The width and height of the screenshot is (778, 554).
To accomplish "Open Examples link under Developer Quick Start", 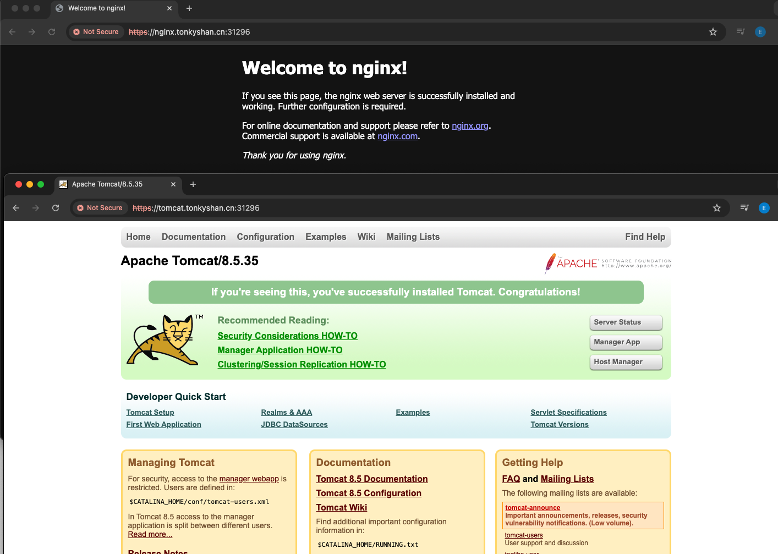I will (x=413, y=413).
